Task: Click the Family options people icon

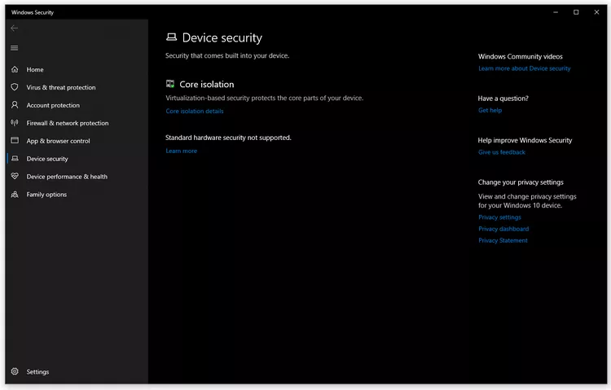Action: 15,194
